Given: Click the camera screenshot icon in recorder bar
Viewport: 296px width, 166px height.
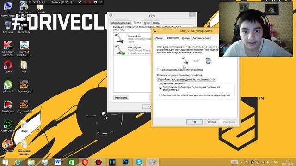Looking at the screenshot, I should coord(95,2).
